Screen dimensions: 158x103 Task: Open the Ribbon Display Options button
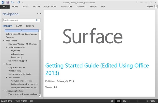[x=141, y=3]
